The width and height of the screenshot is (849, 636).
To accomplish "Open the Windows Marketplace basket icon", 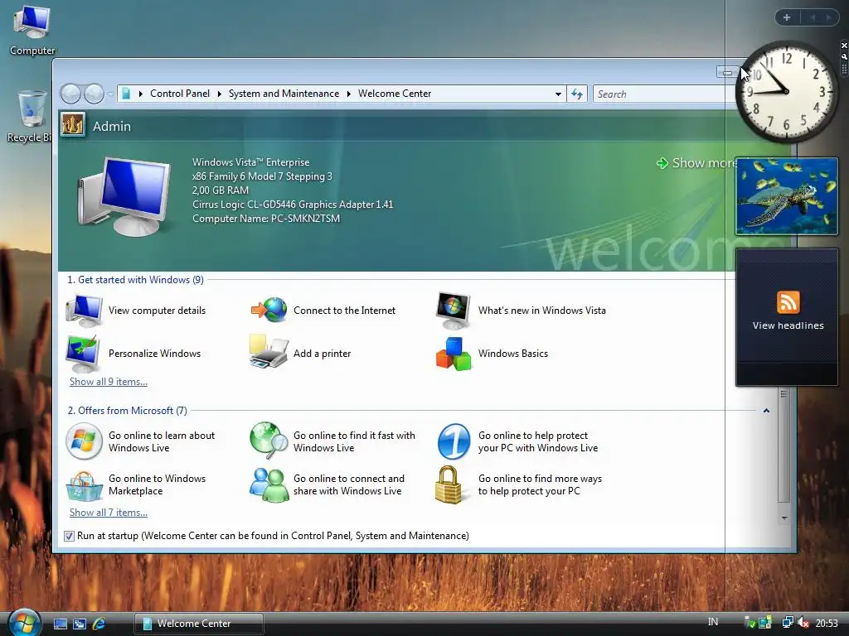I will 84,486.
